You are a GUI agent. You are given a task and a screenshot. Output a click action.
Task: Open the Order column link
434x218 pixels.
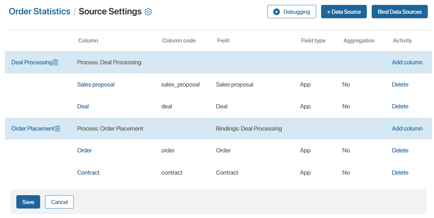point(85,150)
